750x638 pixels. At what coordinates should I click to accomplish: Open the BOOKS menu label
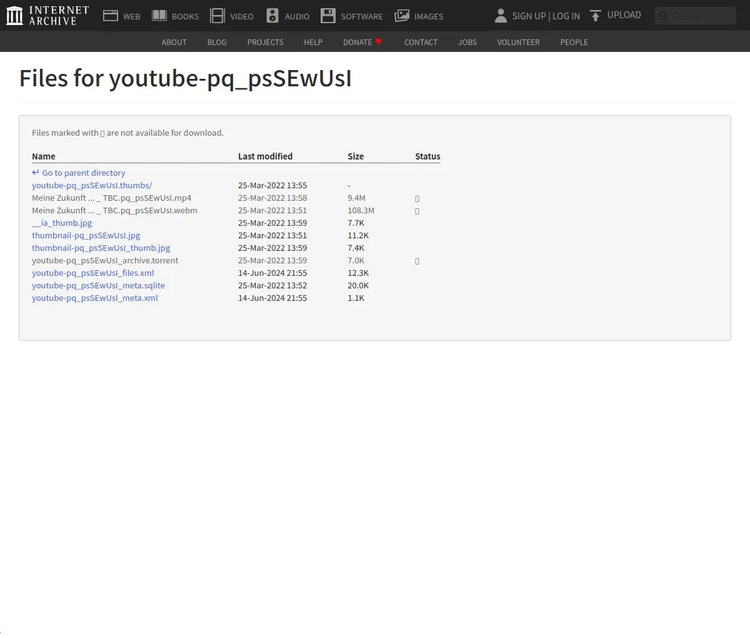(186, 17)
